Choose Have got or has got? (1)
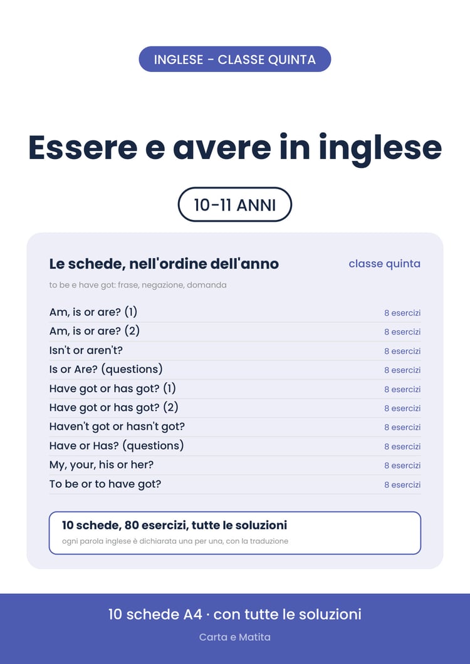This screenshot has width=470, height=664. (x=235, y=389)
